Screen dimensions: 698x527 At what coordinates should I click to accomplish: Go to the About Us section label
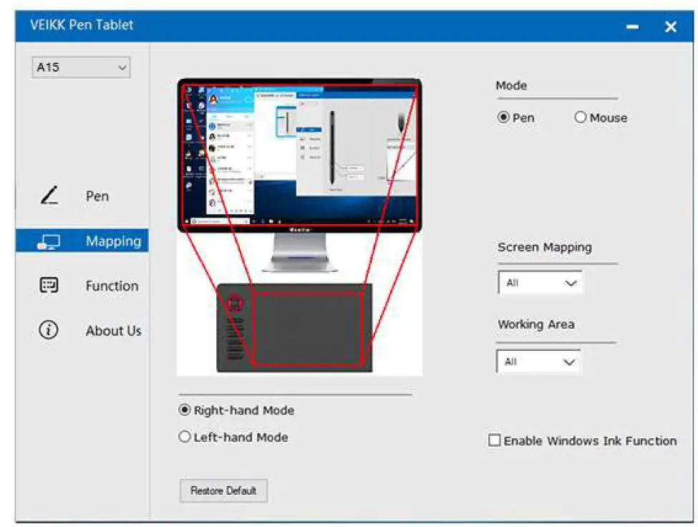[113, 331]
